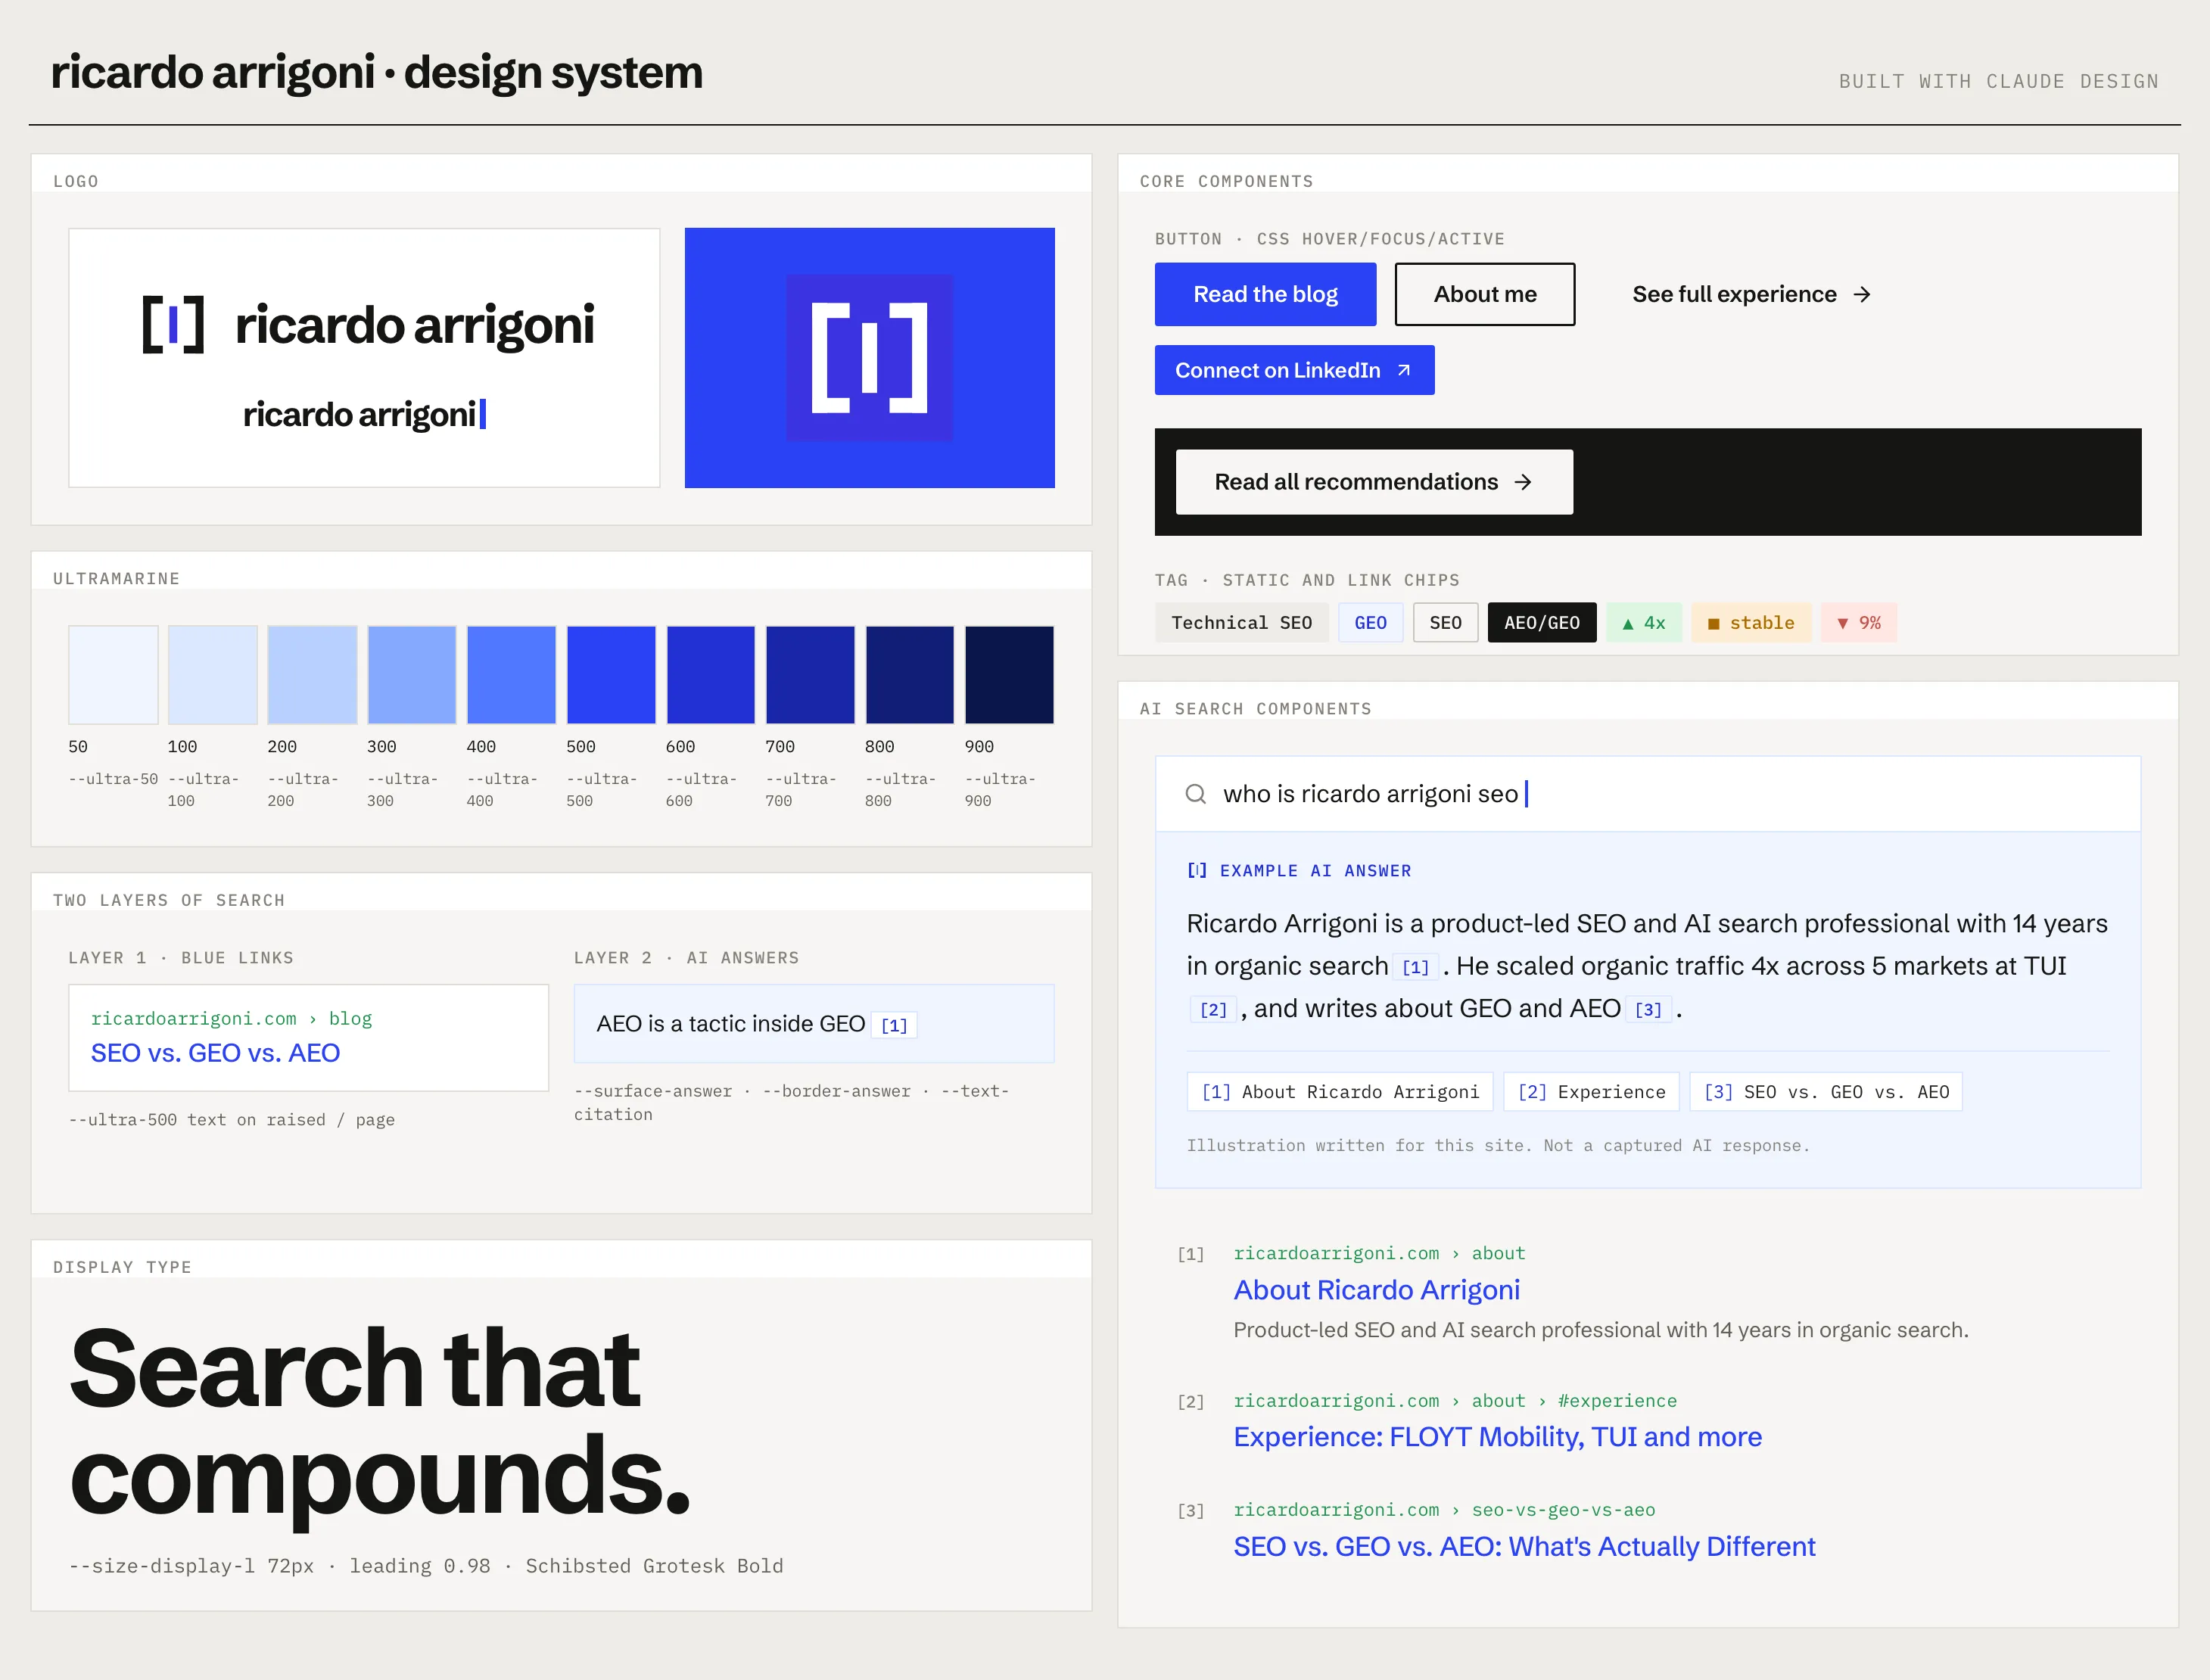Click the white bracket logo on blue tile
The width and height of the screenshot is (2210, 1680).
(869, 358)
